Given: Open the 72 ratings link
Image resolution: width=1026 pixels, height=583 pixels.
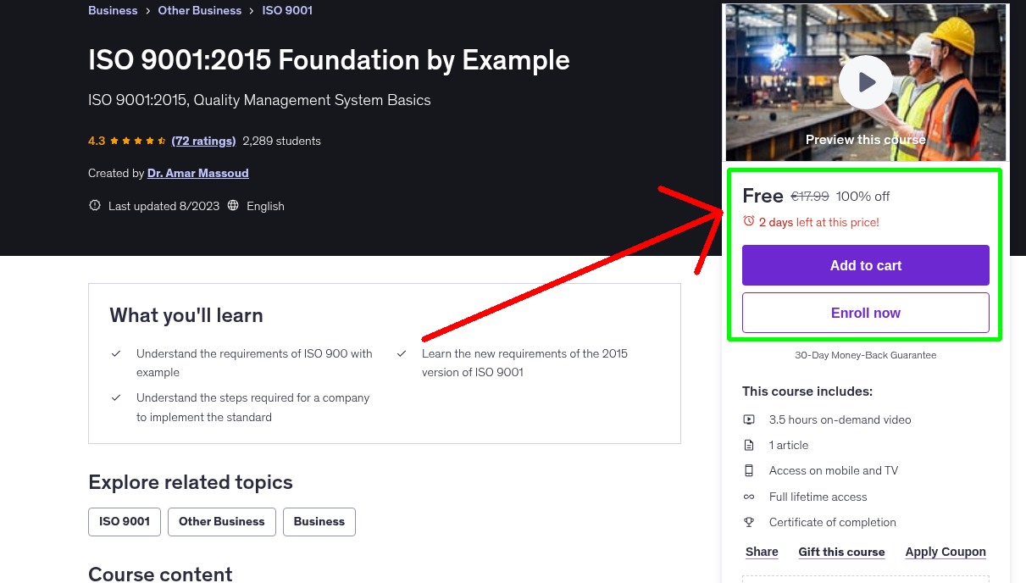Looking at the screenshot, I should [x=203, y=141].
